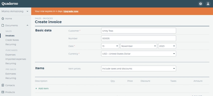Click the Products icon in sidebar

click(3, 92)
